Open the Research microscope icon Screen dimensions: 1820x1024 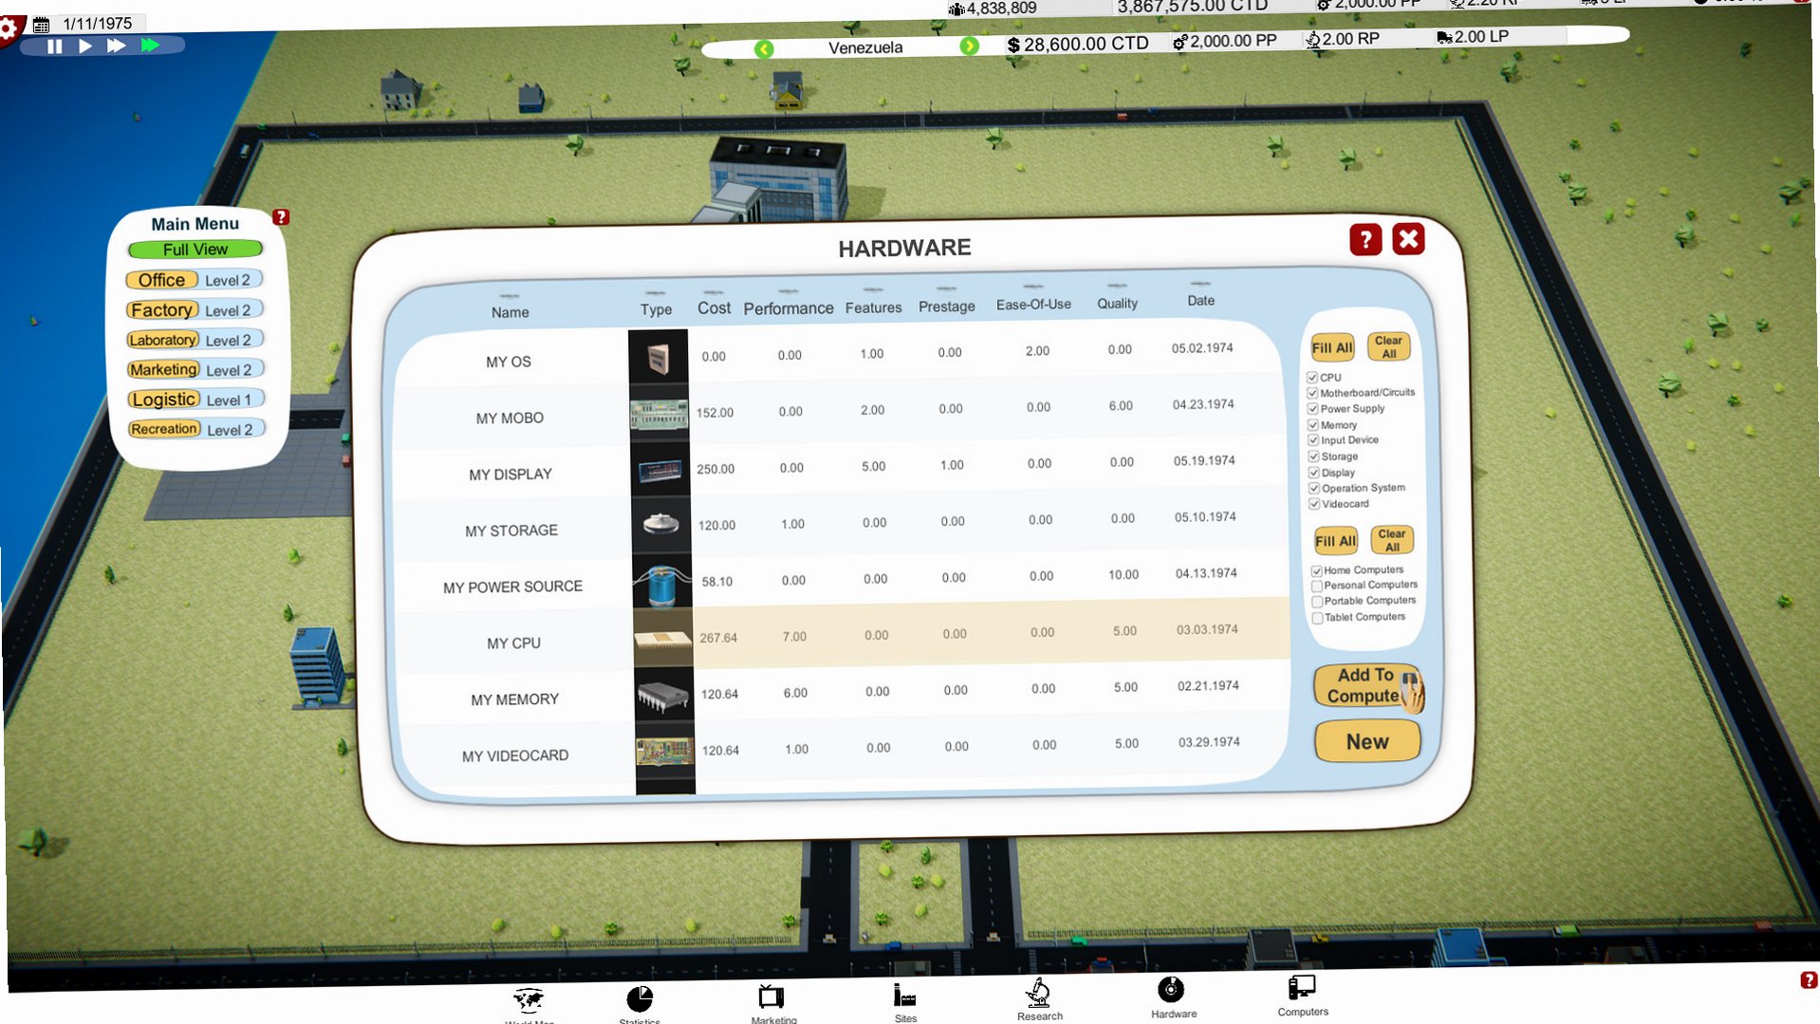tap(1039, 993)
